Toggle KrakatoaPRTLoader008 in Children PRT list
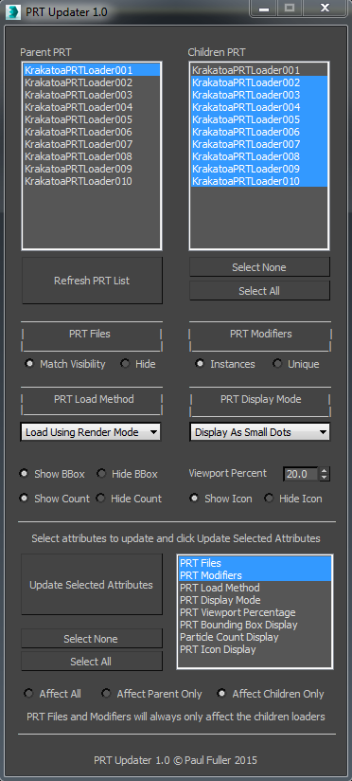The width and height of the screenshot is (352, 781). (x=259, y=156)
